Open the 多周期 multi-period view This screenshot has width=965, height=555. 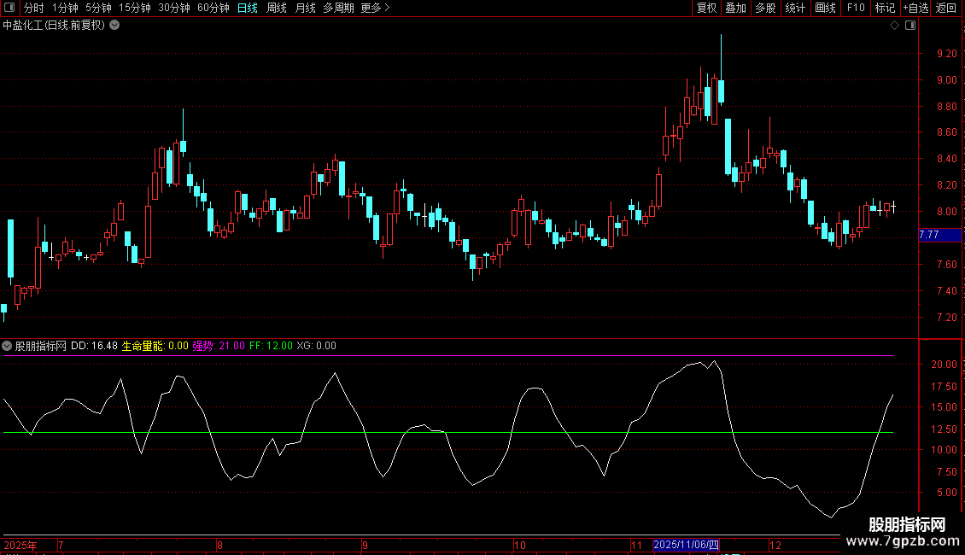(338, 8)
